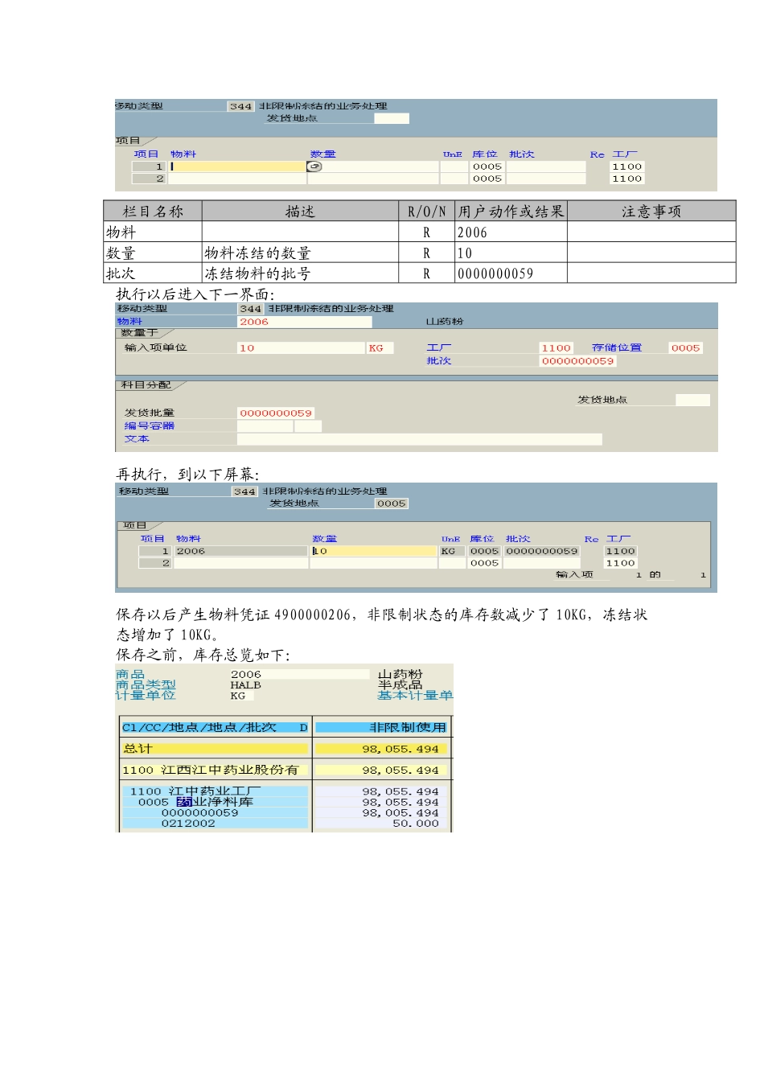Click the 工厂 field showing 1100 in detail screen

tap(556, 348)
